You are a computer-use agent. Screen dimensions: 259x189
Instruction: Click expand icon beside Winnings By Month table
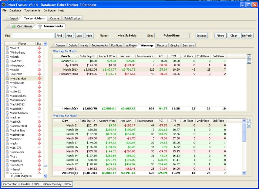249,62
